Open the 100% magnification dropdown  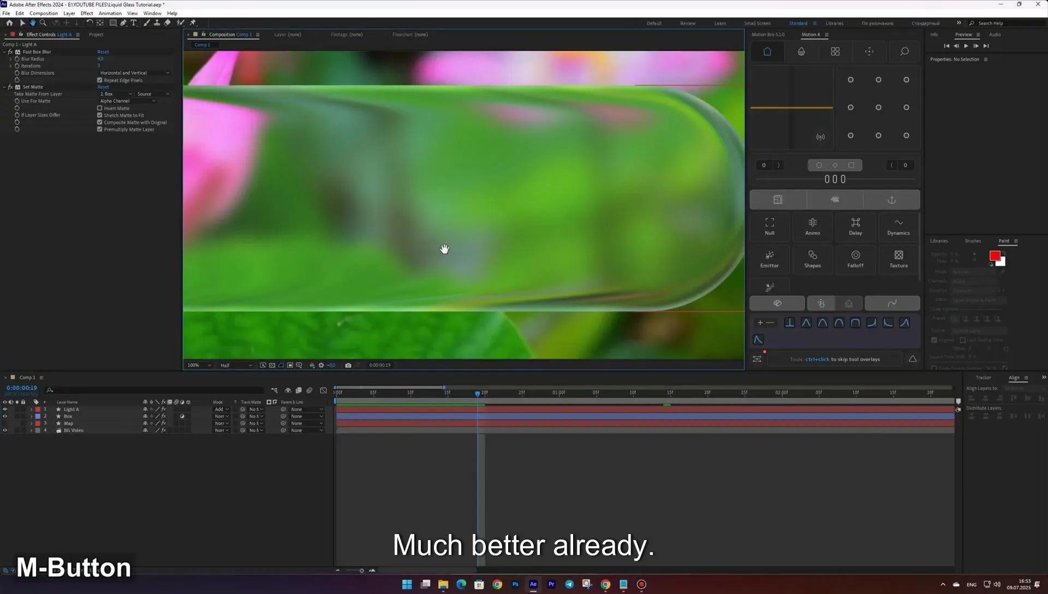tap(199, 365)
